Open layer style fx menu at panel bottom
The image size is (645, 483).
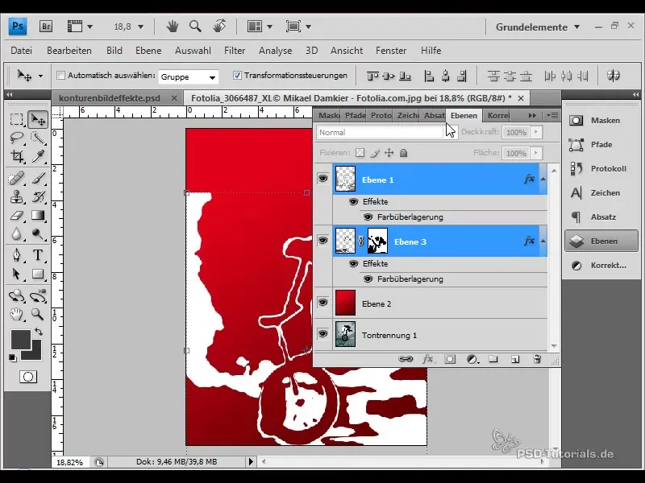coord(428,359)
